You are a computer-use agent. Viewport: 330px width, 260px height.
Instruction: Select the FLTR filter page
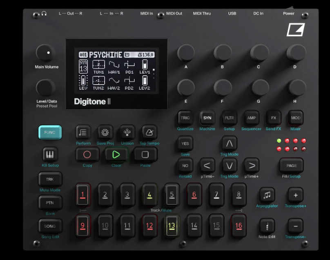229,118
